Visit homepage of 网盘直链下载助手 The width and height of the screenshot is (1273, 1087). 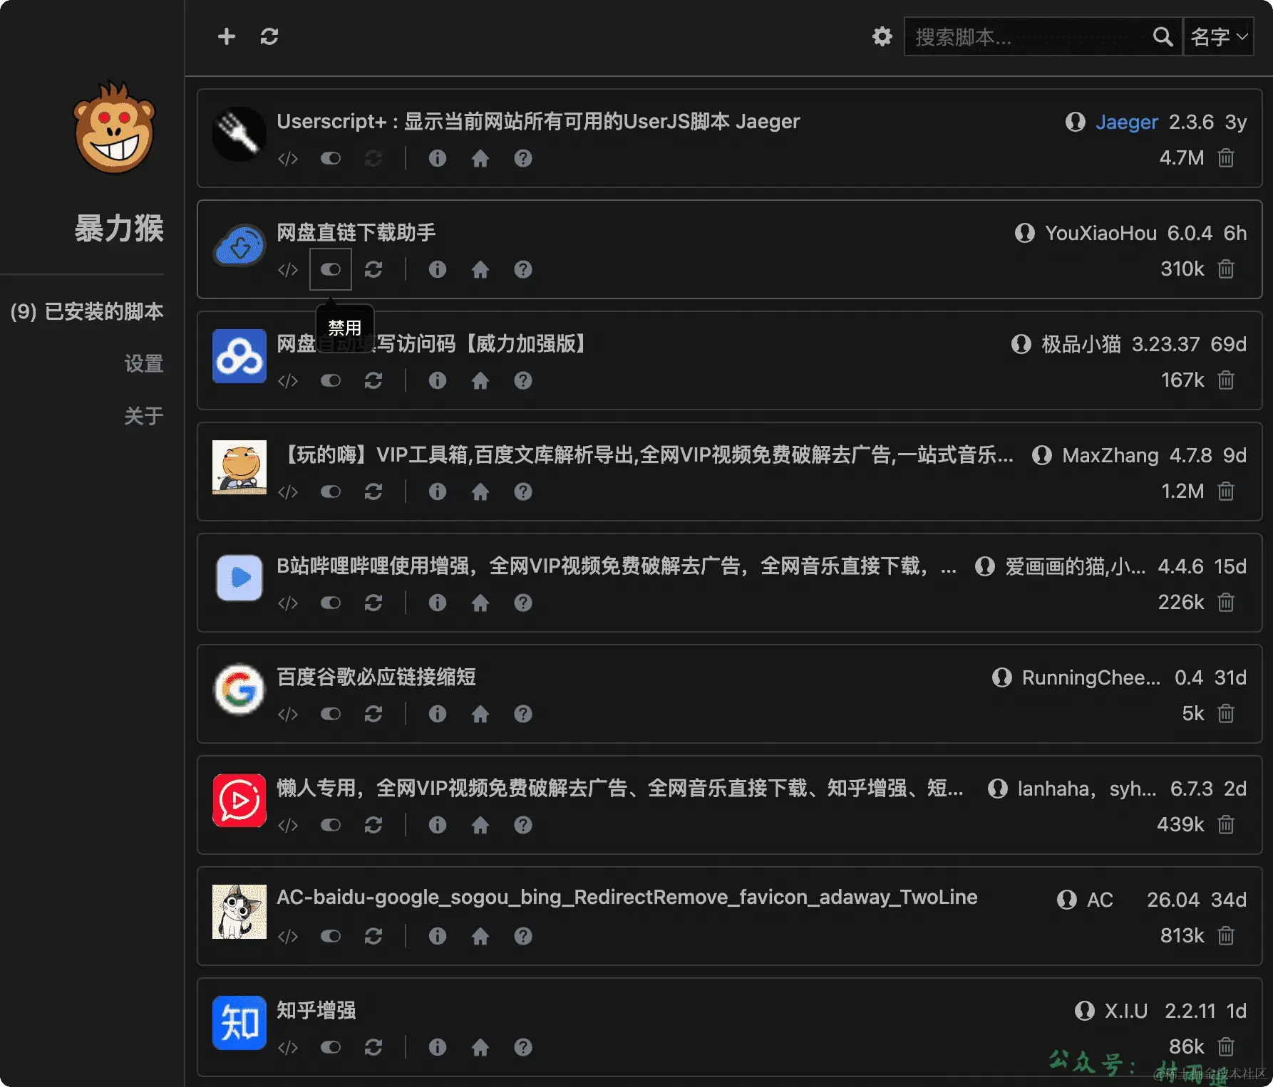[480, 269]
